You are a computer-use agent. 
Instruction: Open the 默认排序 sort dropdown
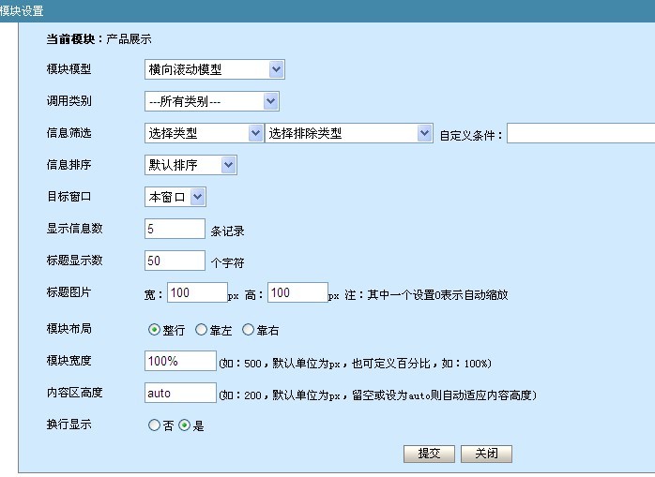point(190,165)
